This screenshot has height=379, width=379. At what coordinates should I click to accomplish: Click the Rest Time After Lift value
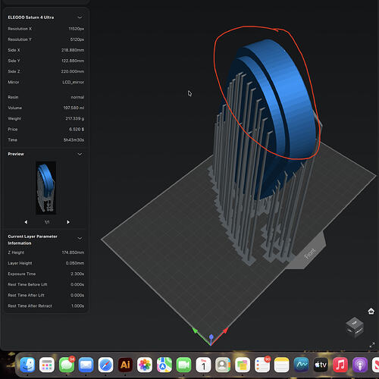point(77,295)
